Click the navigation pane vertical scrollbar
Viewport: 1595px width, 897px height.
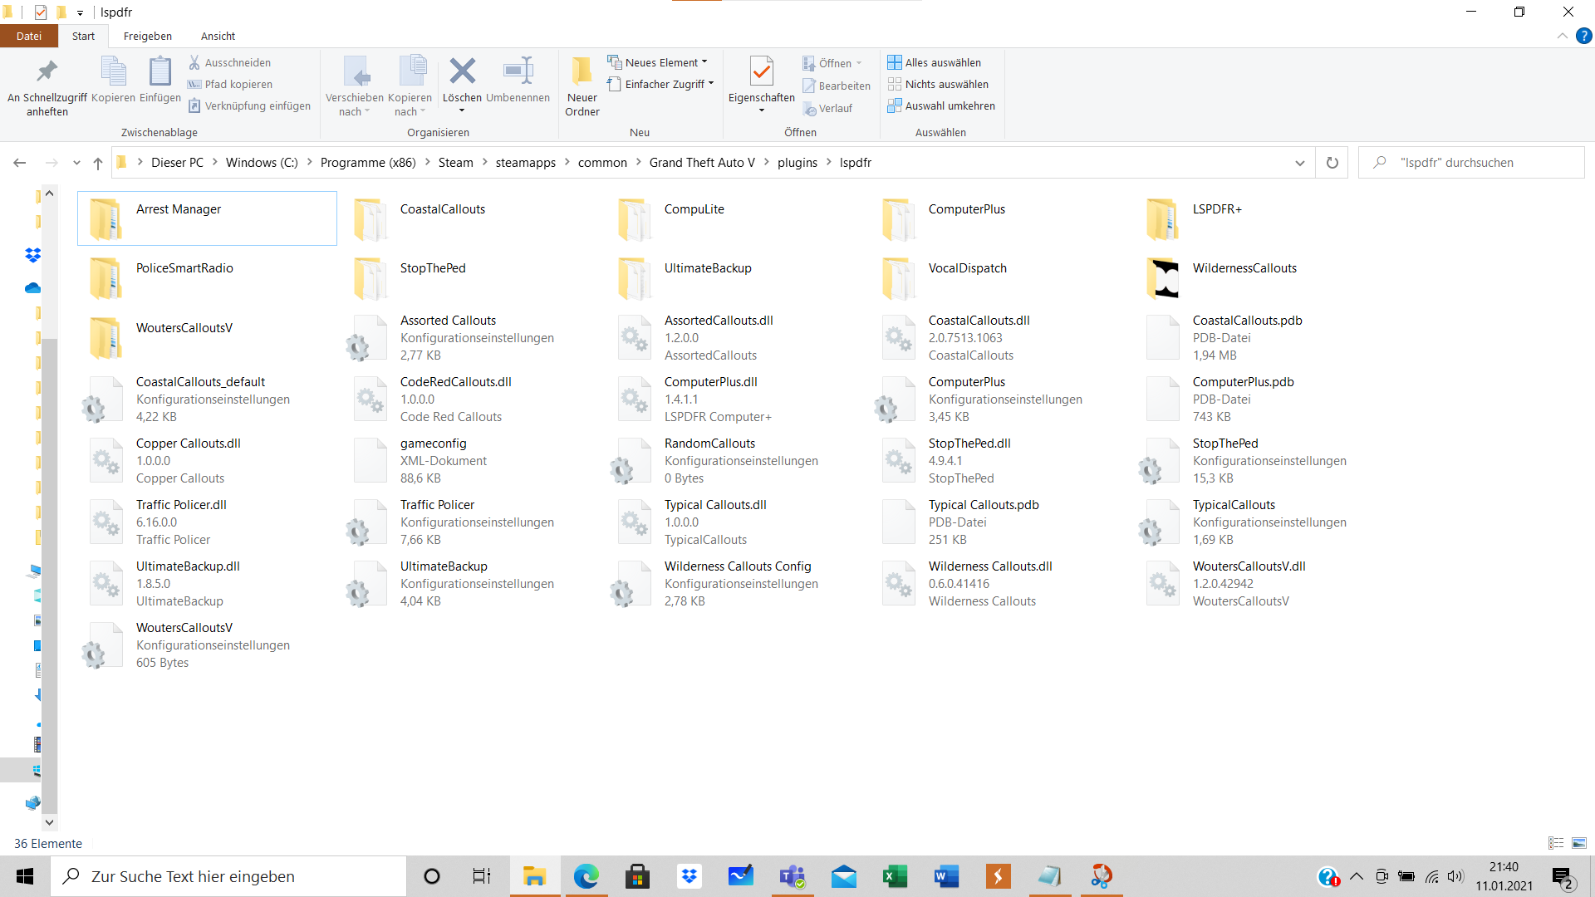pyautogui.click(x=49, y=498)
